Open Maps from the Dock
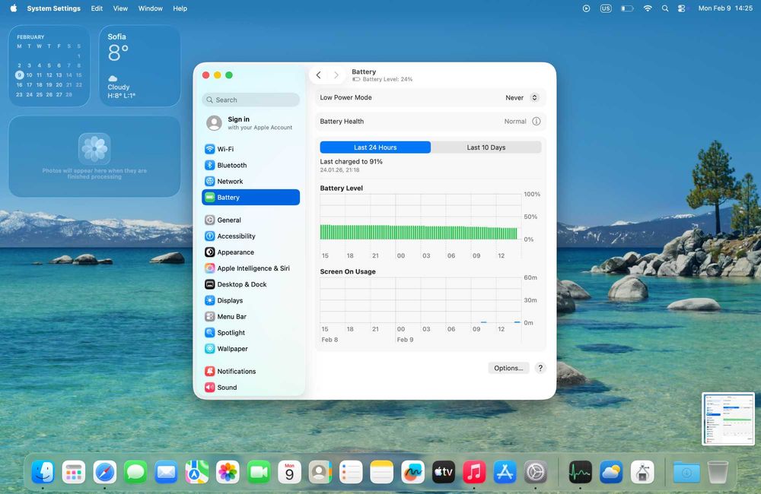 click(x=197, y=472)
